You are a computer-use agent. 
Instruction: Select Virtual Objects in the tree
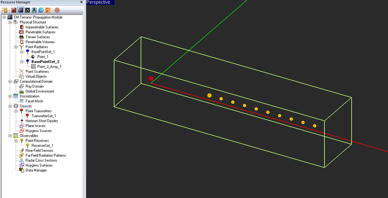pyautogui.click(x=36, y=77)
